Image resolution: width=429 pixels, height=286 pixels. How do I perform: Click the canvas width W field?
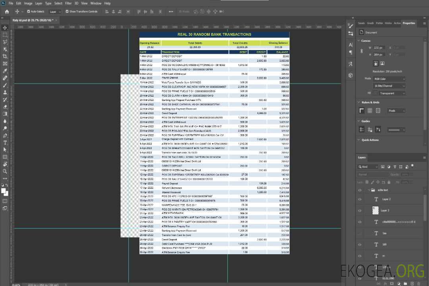tap(379, 48)
